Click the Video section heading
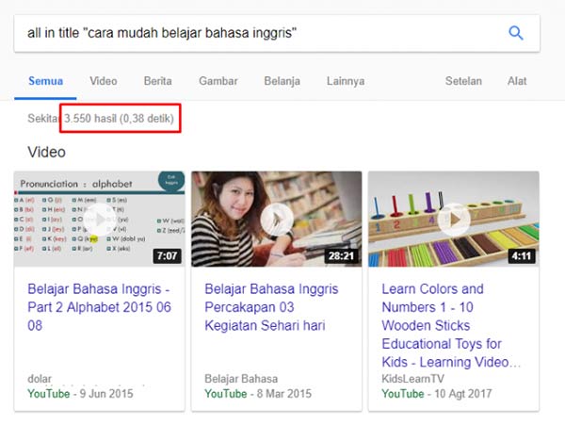The height and width of the screenshot is (425, 565). click(x=47, y=152)
